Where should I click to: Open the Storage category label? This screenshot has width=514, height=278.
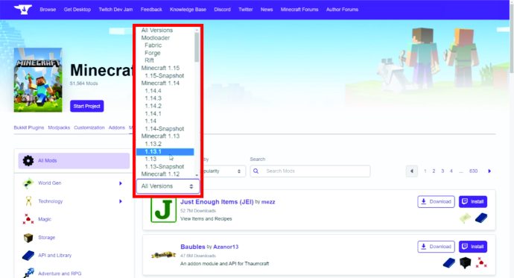click(46, 237)
